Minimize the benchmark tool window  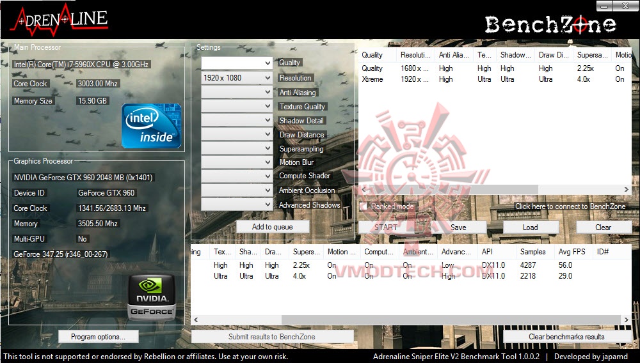(x=604, y=6)
